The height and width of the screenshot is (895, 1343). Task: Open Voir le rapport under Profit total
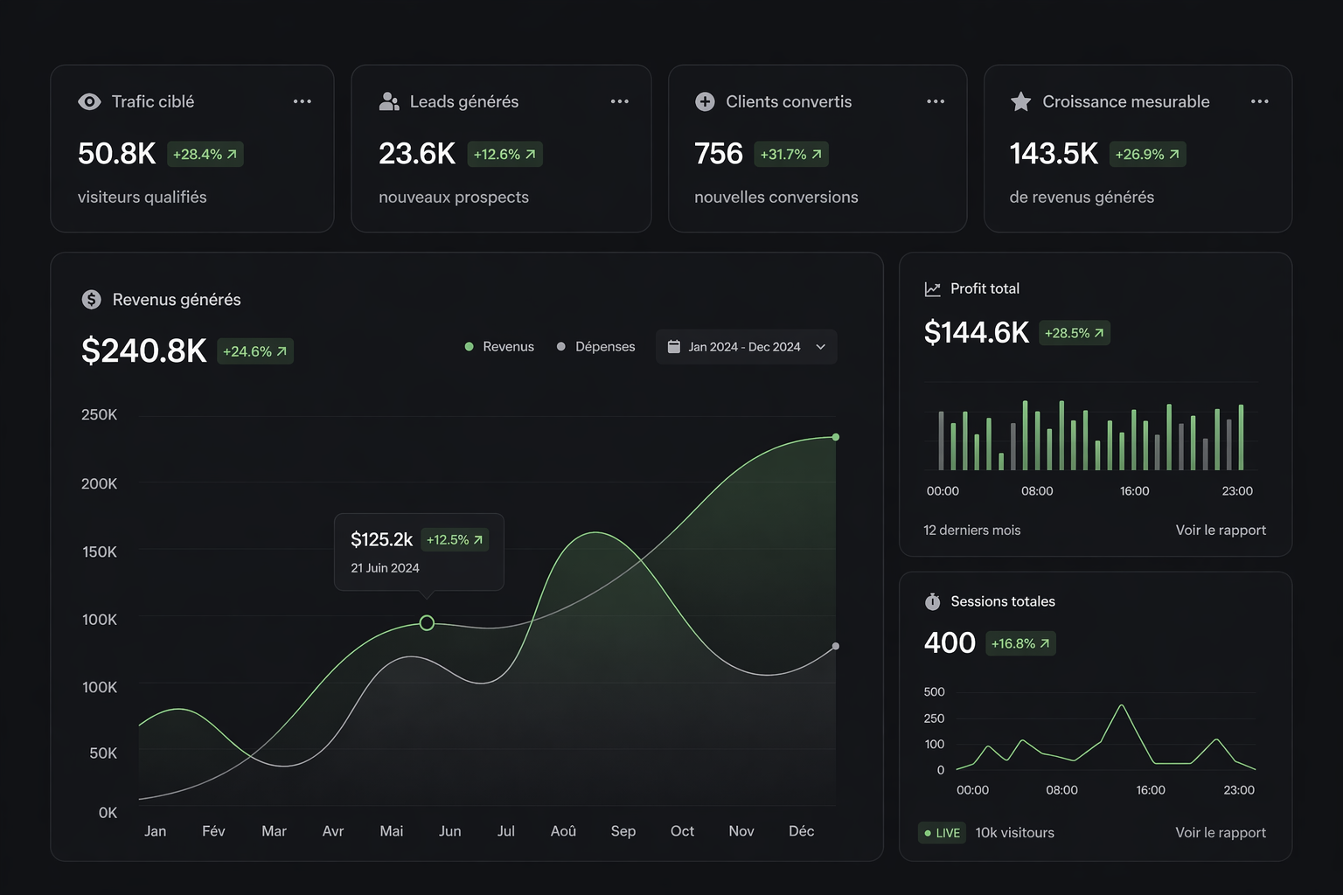pos(1221,530)
